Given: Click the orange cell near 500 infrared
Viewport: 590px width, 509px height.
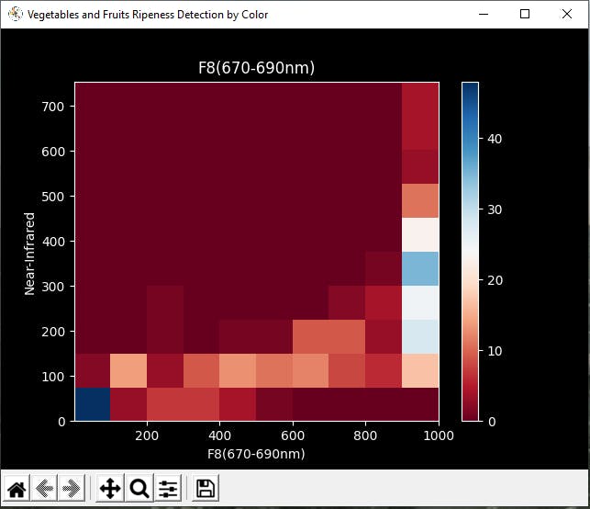Looking at the screenshot, I should tap(420, 201).
